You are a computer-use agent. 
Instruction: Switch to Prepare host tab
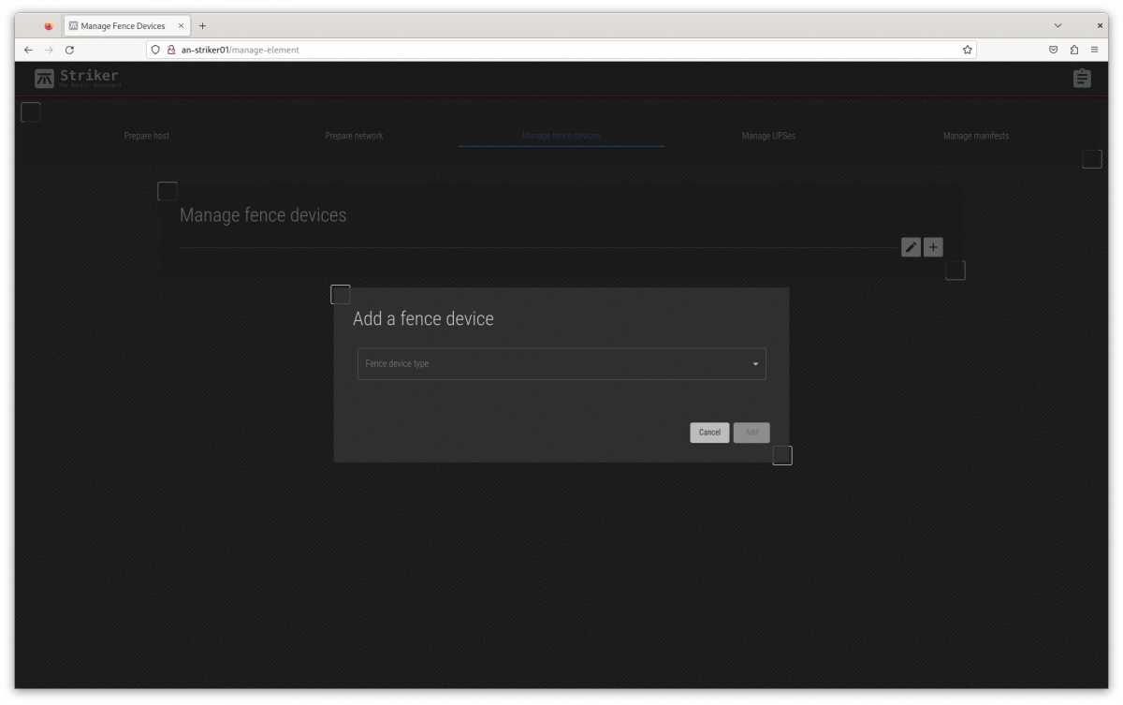(147, 136)
